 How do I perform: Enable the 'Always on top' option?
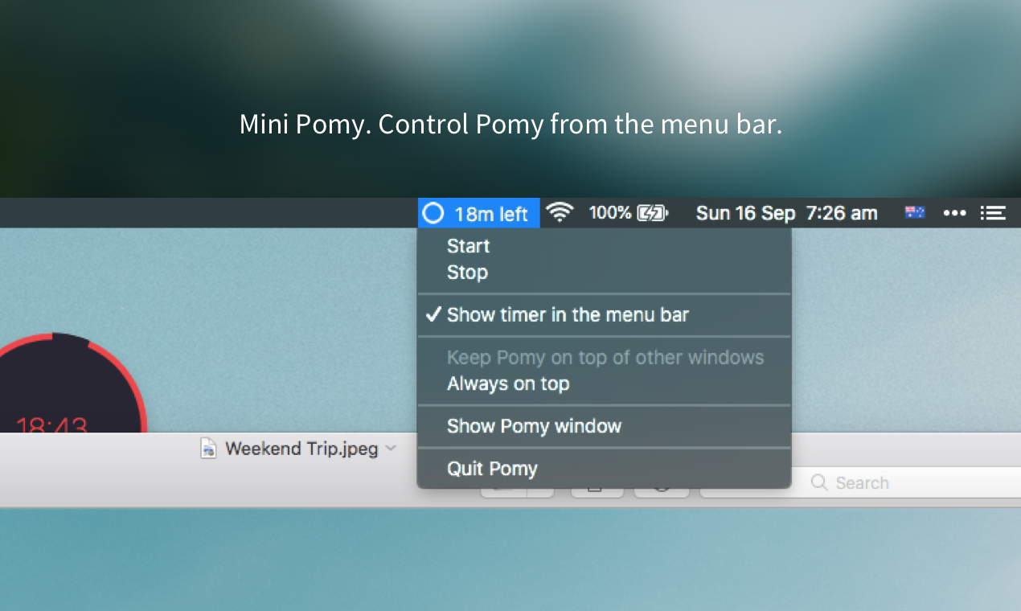[604, 383]
